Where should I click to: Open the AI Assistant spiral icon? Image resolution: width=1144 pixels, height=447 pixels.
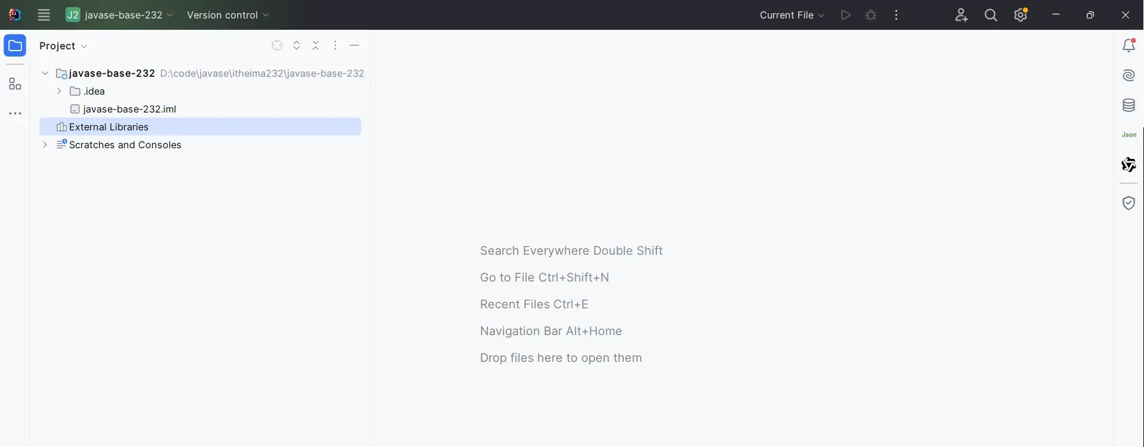pyautogui.click(x=1129, y=76)
